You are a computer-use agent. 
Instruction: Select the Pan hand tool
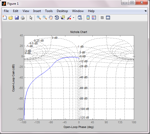[51, 18]
